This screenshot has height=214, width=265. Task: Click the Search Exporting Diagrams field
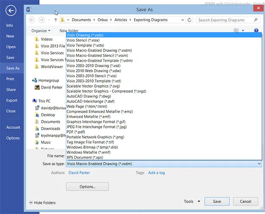[x=228, y=20]
